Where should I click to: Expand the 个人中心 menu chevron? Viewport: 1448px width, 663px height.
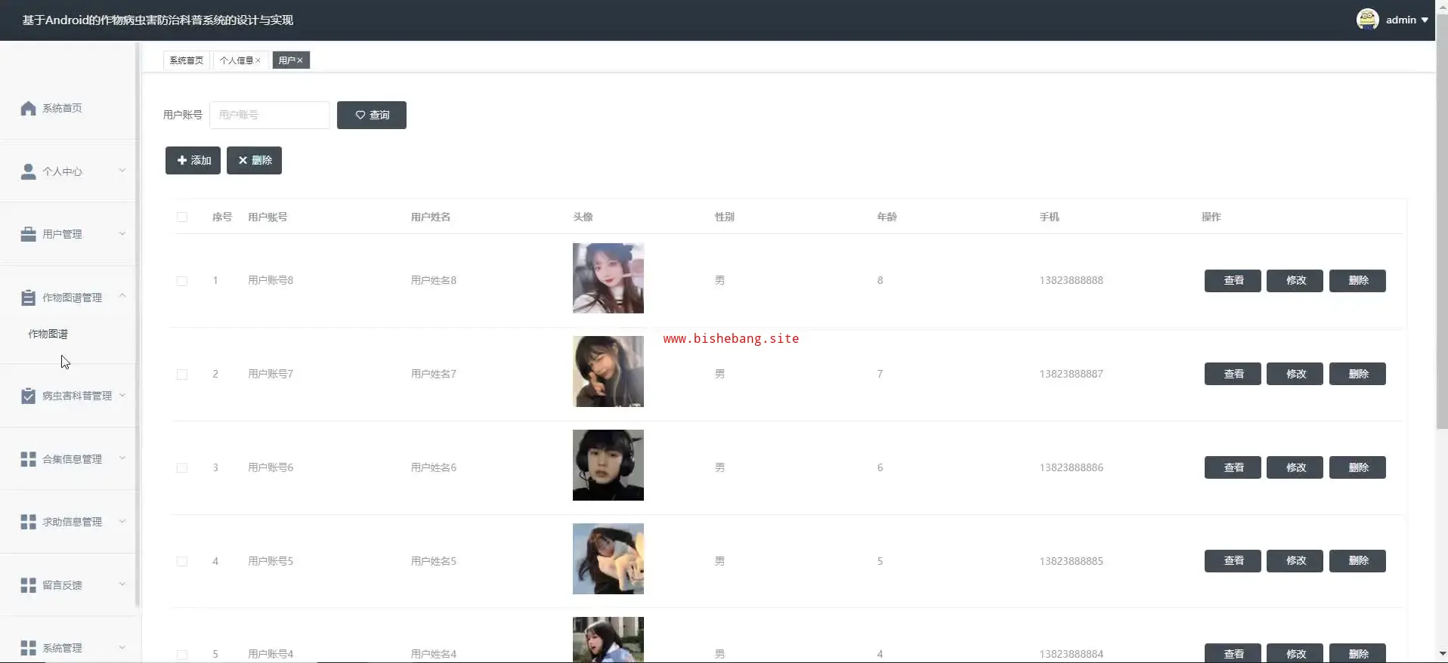coord(122,171)
